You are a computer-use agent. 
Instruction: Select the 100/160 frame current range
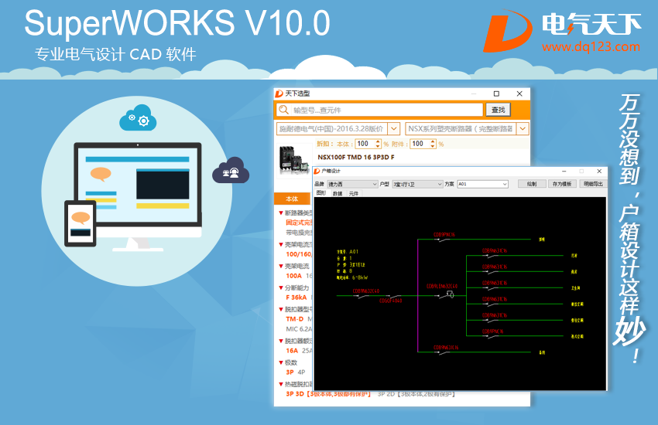pyautogui.click(x=299, y=254)
